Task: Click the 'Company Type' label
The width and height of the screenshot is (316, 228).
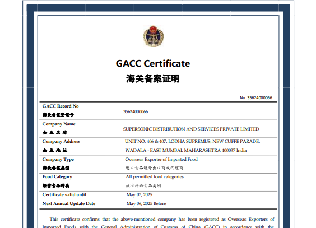Action: point(58,159)
